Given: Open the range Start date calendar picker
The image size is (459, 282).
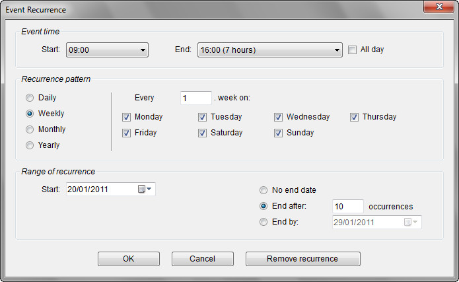Looking at the screenshot, I should (145, 190).
